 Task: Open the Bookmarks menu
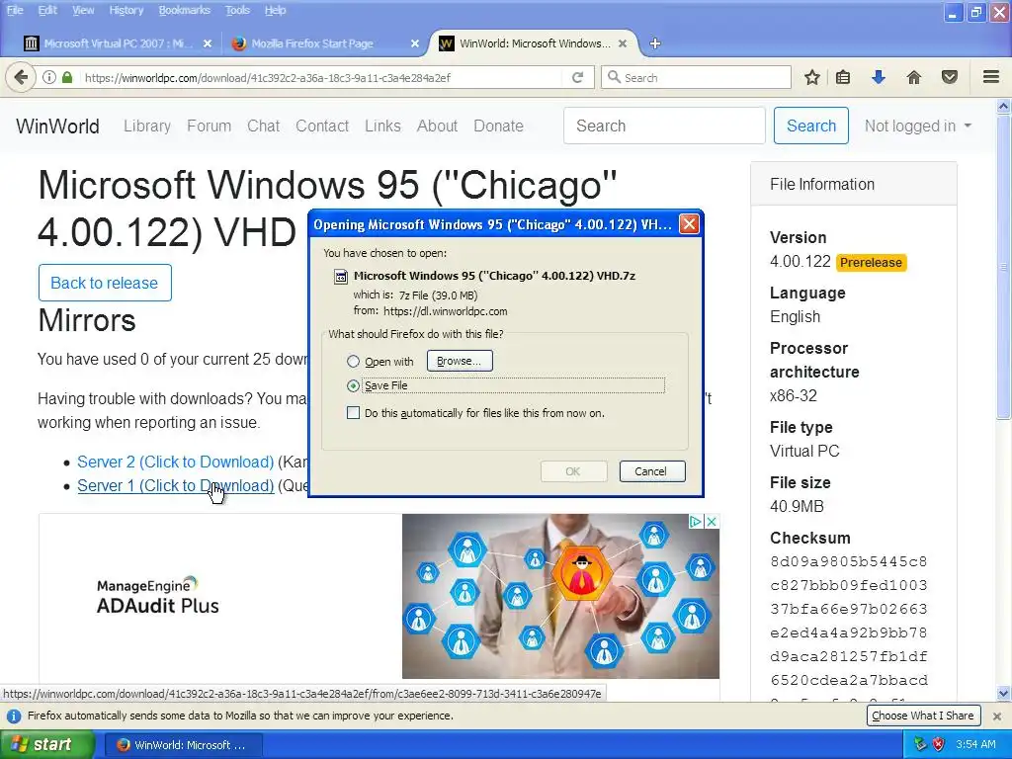[x=185, y=10]
